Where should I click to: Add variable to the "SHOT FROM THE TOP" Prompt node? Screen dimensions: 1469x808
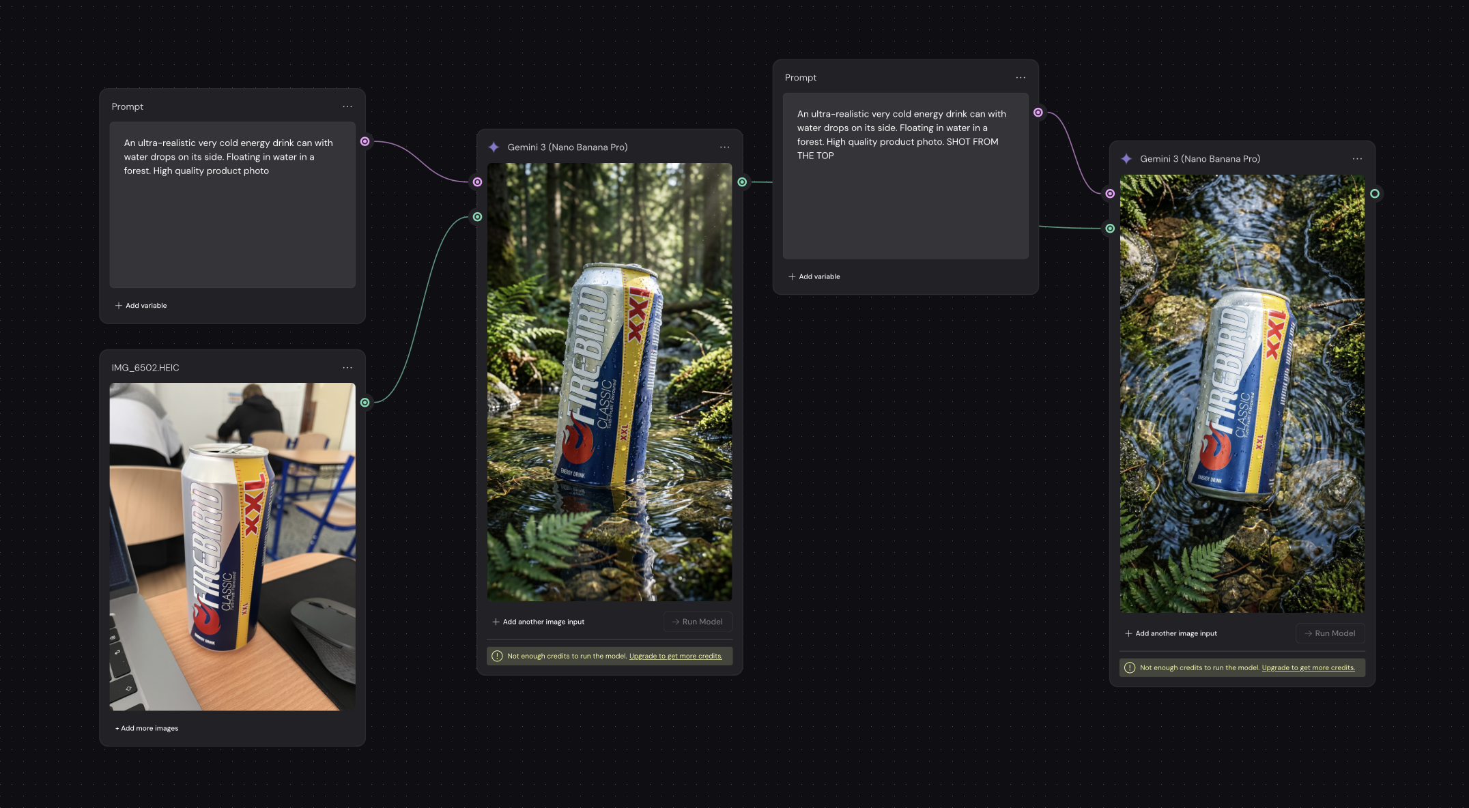814,276
